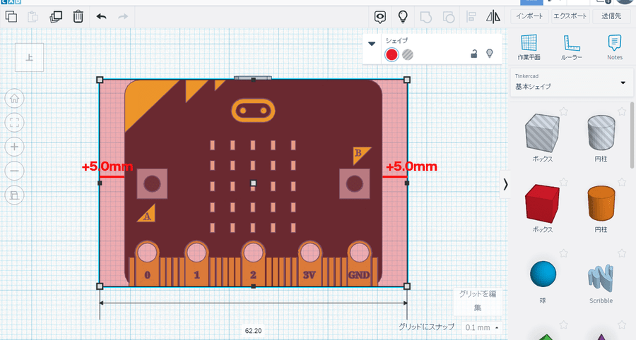Click the Group shapes icon
Image resolution: width=636 pixels, height=340 pixels.
[x=425, y=17]
